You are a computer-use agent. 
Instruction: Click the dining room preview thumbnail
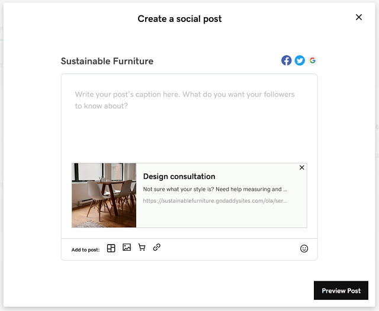click(x=104, y=195)
